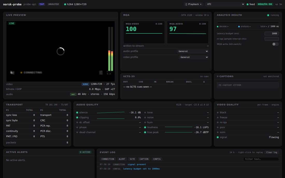Click the MQA-AUDIO score 97

click(173, 29)
